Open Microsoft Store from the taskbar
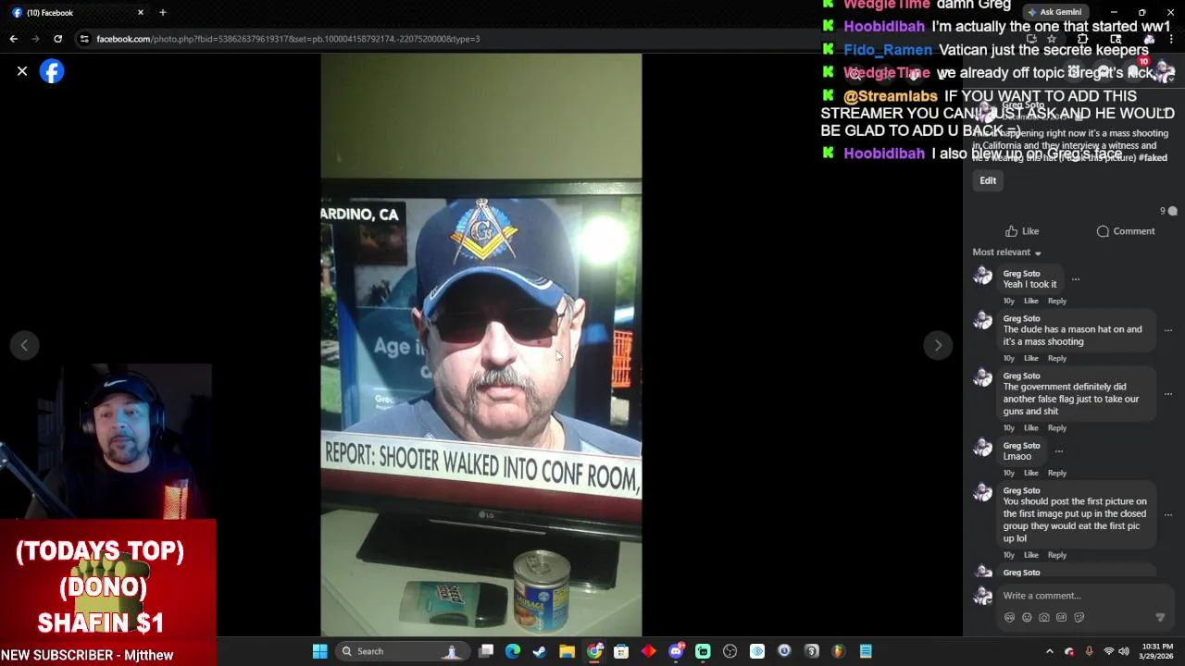1185x666 pixels. 621,651
